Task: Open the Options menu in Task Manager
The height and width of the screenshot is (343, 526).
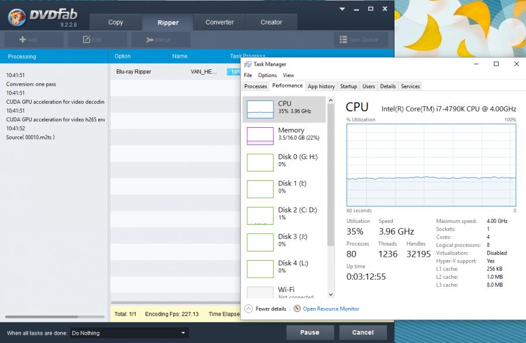Action: pos(267,75)
